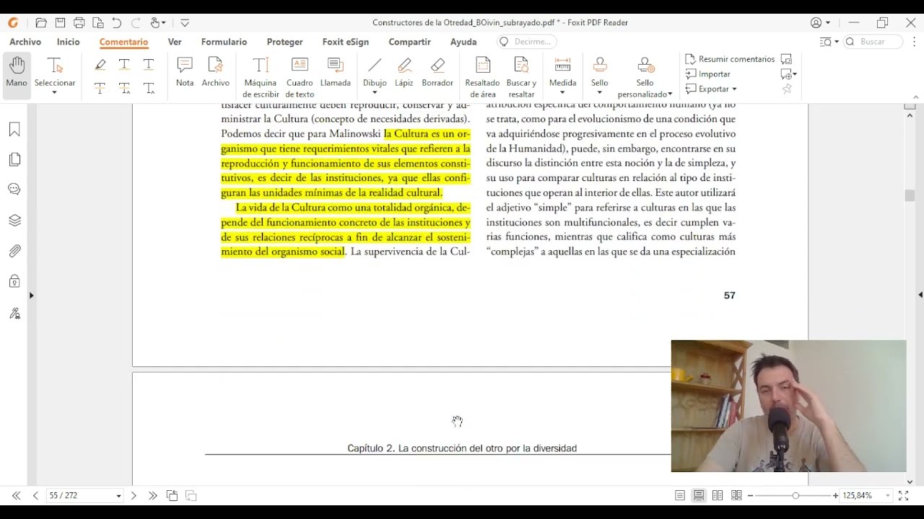Print using the printer icon
Viewport: 924px width, 519px height.
[79, 23]
